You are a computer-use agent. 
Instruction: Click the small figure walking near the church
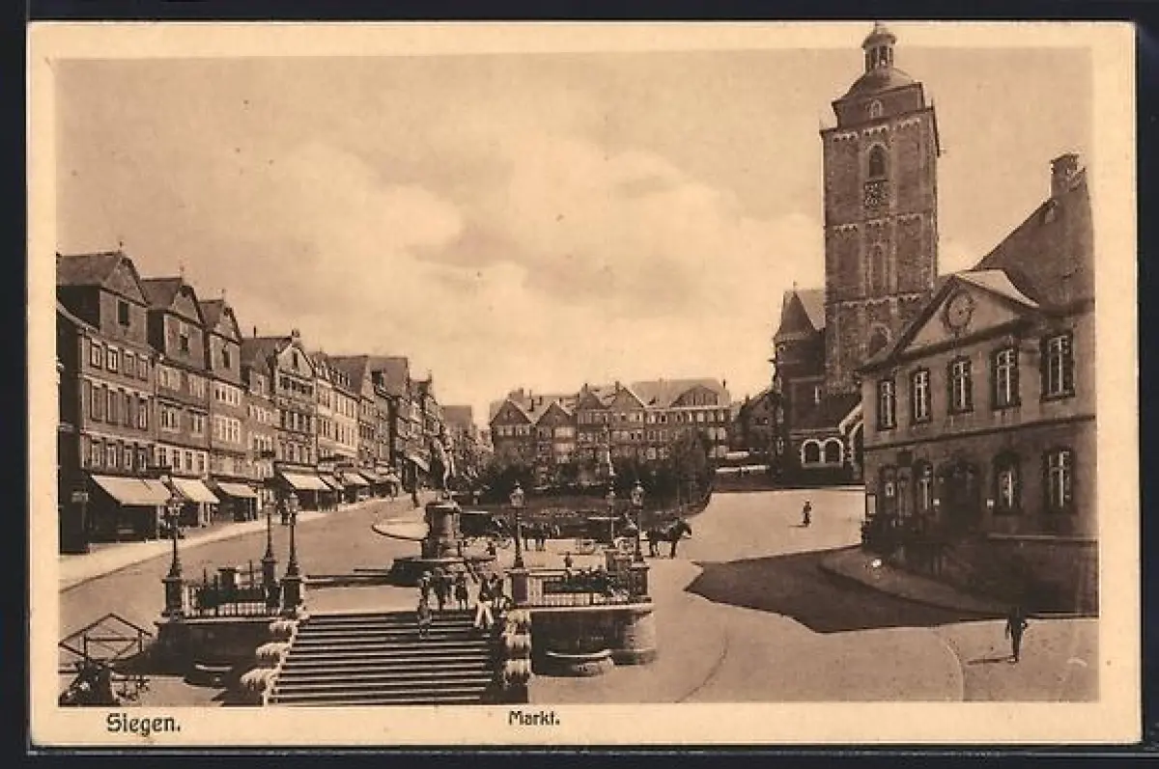(806, 513)
